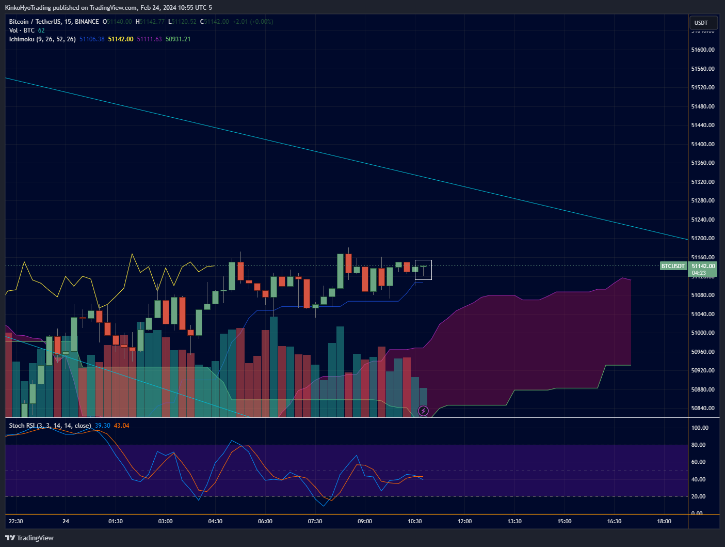This screenshot has width=725, height=547.
Task: Click the close value C51142.00
Action: coord(215,22)
